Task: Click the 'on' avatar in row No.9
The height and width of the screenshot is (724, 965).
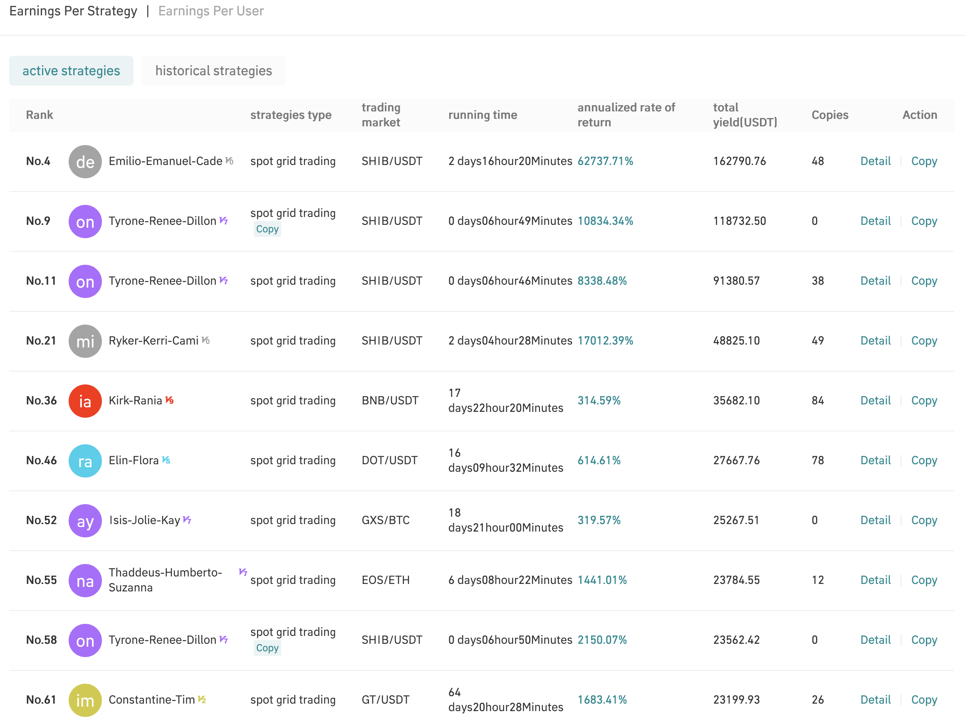Action: [x=85, y=222]
